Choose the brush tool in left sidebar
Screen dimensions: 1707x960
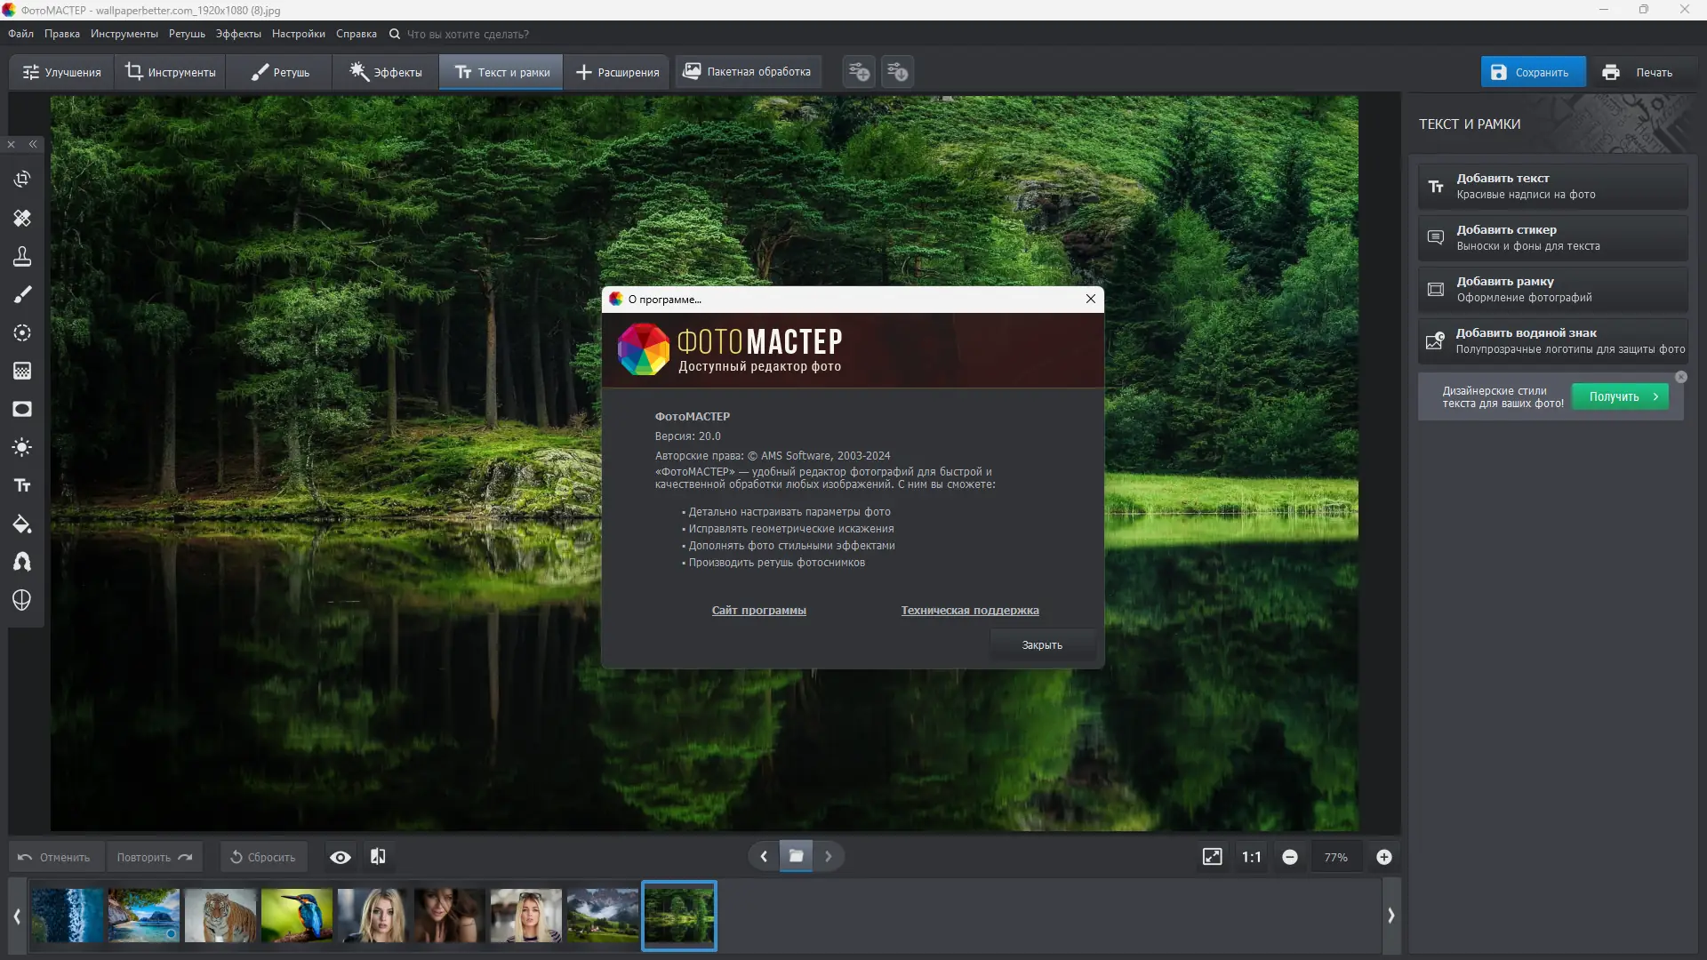tap(22, 294)
